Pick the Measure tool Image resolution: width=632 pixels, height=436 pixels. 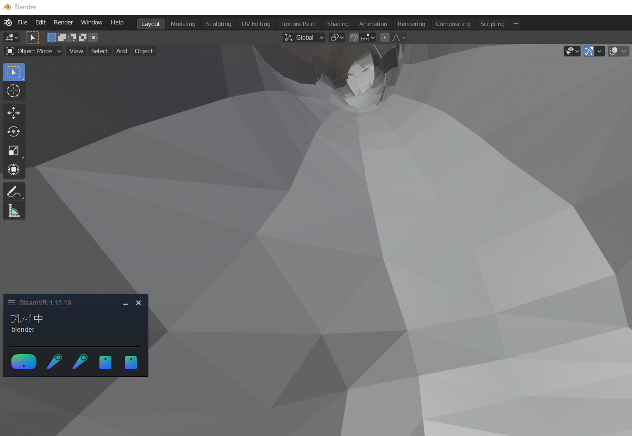[x=14, y=210]
